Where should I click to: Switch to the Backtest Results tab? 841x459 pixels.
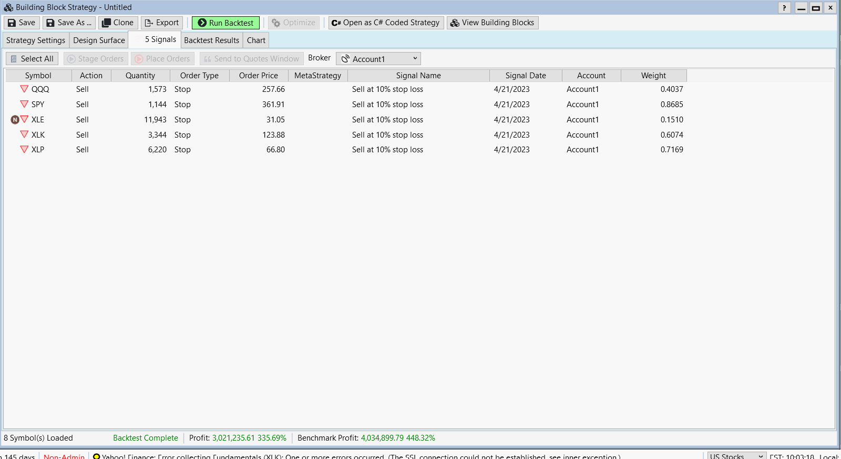click(211, 40)
